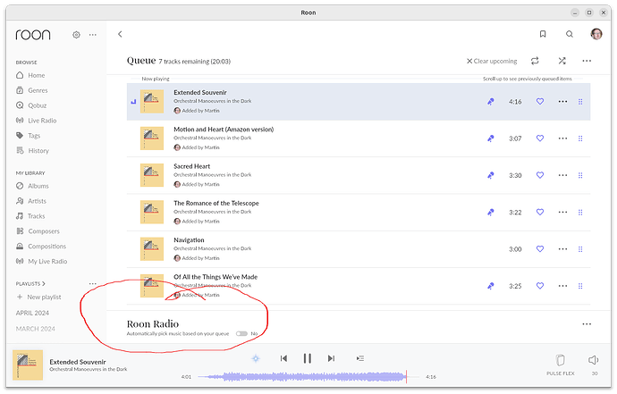Open Tags in sidebar
The image size is (617, 394).
(x=29, y=136)
